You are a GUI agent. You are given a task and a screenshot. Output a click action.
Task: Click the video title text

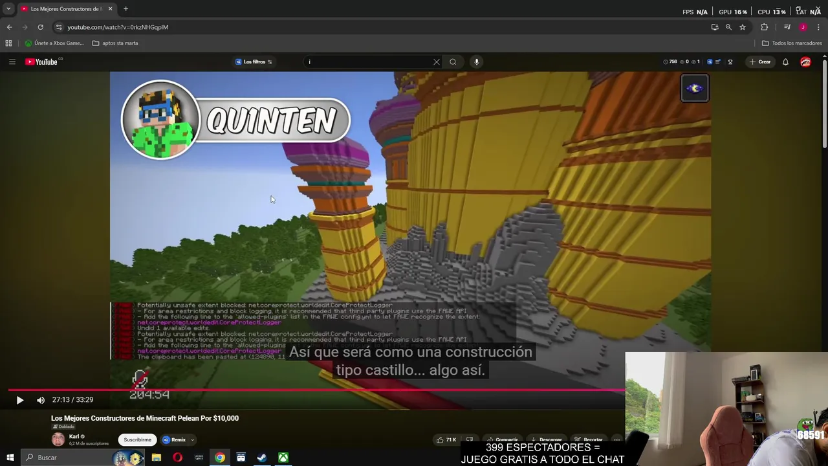tap(145, 418)
